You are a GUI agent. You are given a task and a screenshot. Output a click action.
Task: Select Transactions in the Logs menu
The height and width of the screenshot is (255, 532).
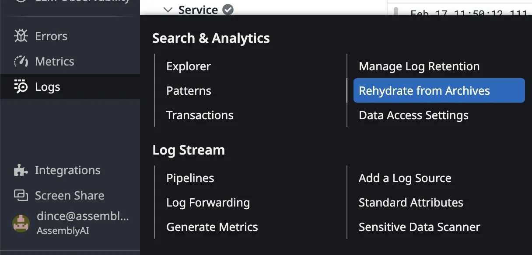(200, 115)
